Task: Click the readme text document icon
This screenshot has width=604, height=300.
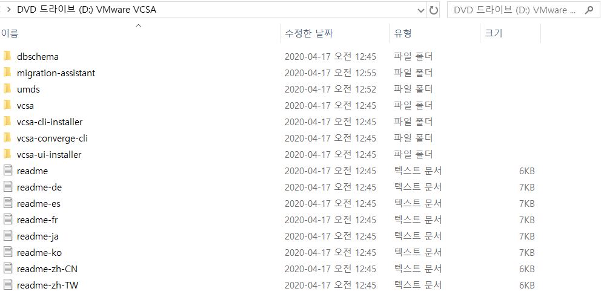Action: click(x=8, y=171)
